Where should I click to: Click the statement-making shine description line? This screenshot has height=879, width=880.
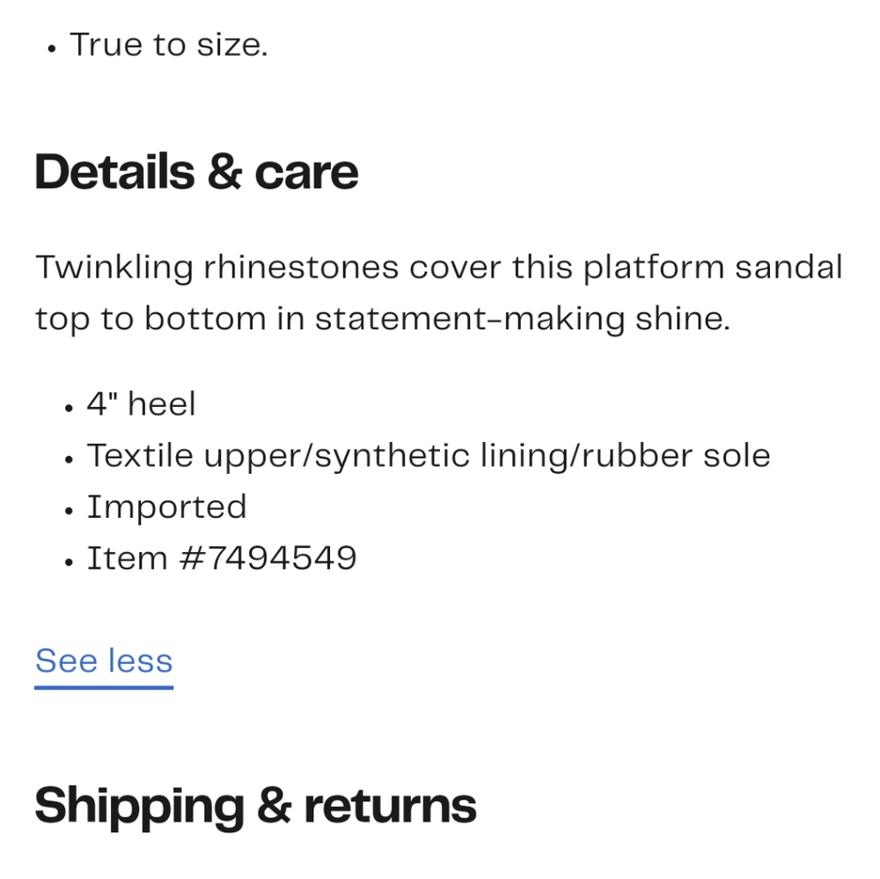(383, 319)
